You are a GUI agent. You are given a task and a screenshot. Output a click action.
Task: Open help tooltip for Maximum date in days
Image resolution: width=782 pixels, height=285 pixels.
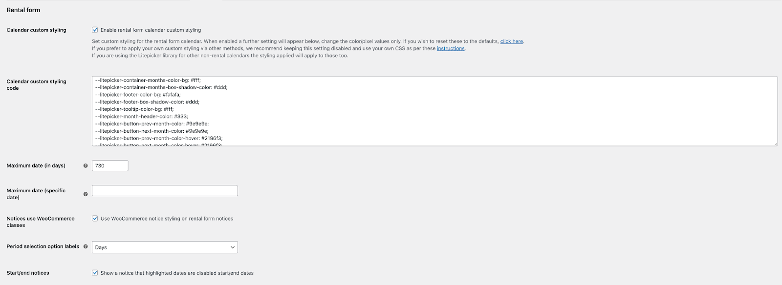[x=86, y=166]
